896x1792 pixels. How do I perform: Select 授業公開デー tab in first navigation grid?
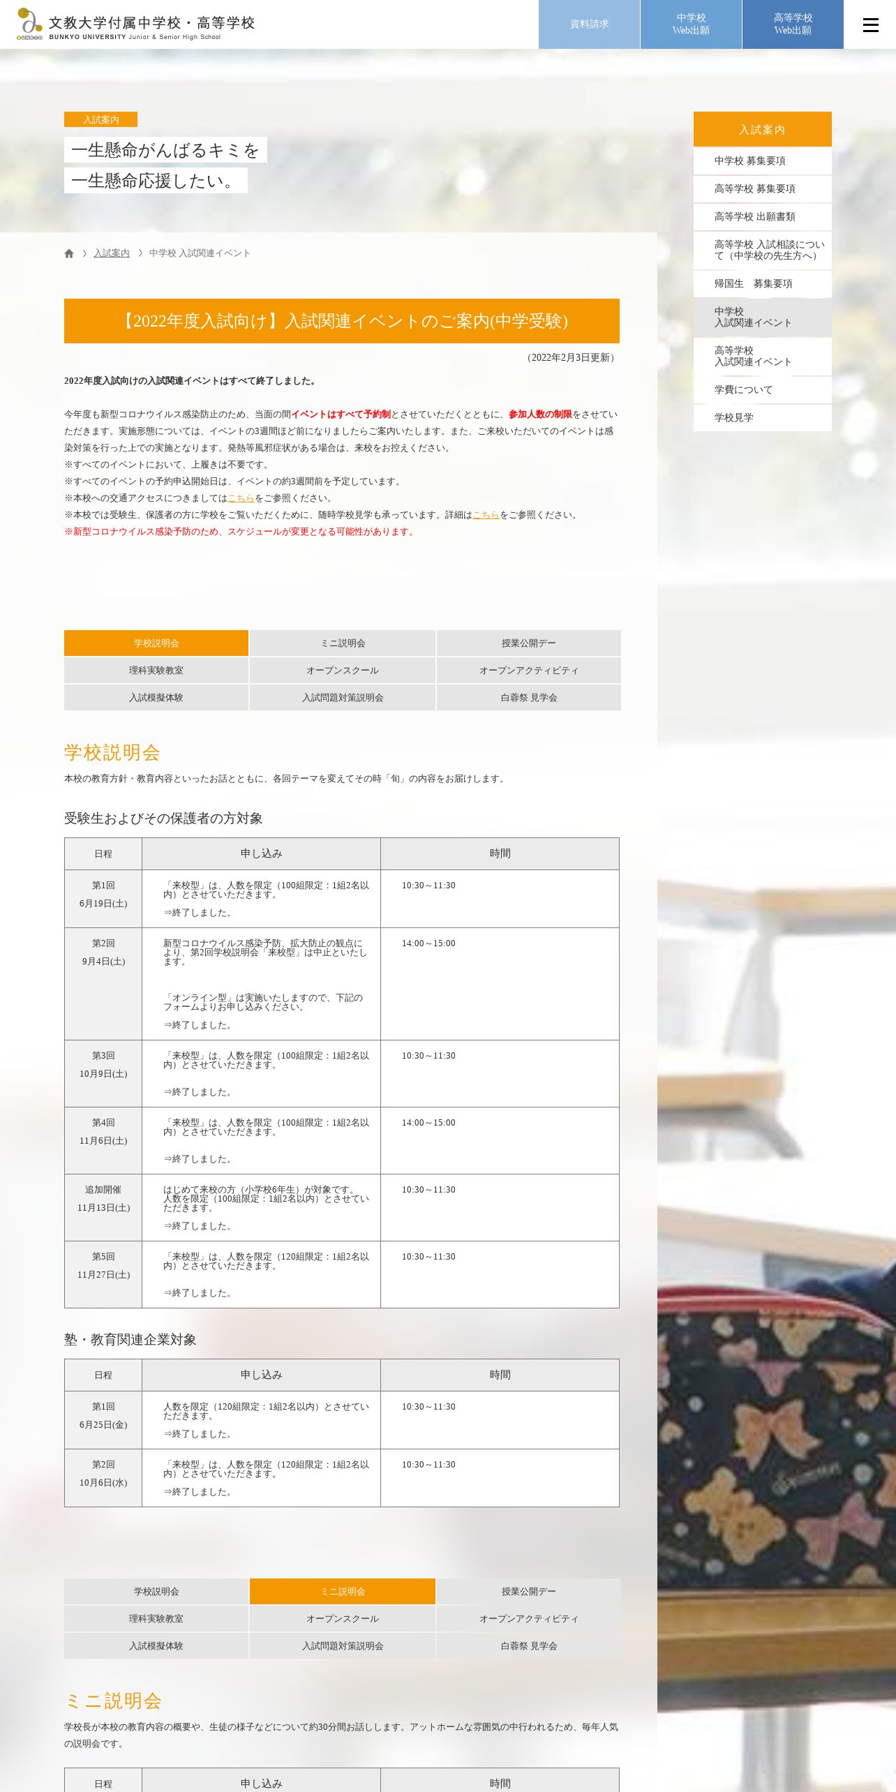click(x=529, y=643)
